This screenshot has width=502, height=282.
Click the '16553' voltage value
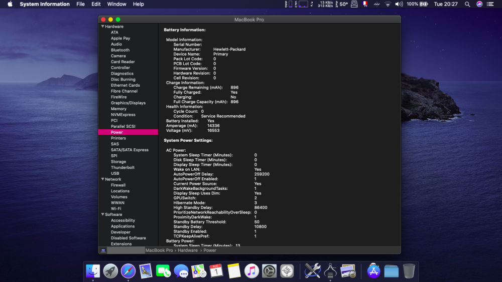coord(213,131)
